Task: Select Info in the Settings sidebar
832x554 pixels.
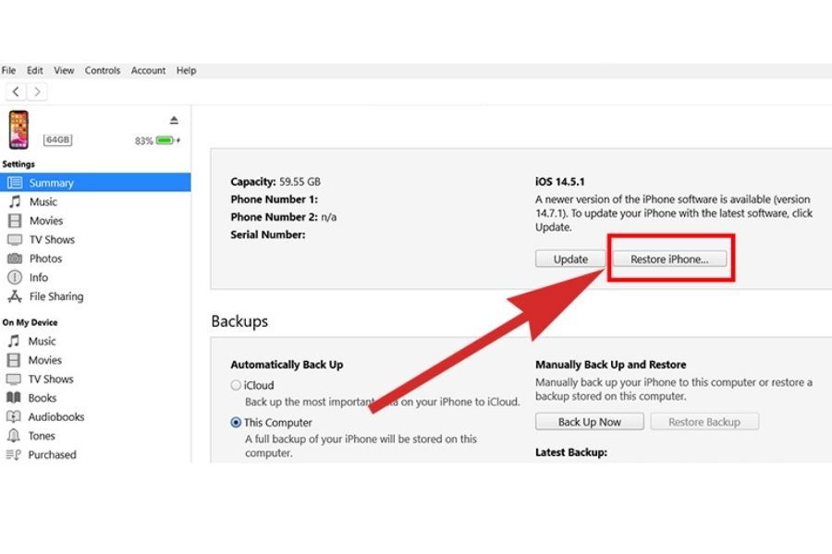Action: pyautogui.click(x=38, y=277)
